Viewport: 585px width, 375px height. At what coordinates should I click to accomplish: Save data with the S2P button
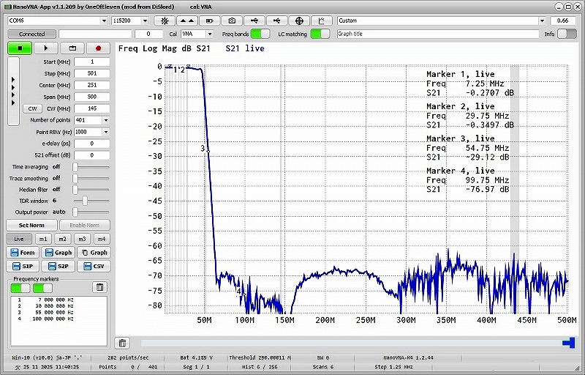(59, 266)
